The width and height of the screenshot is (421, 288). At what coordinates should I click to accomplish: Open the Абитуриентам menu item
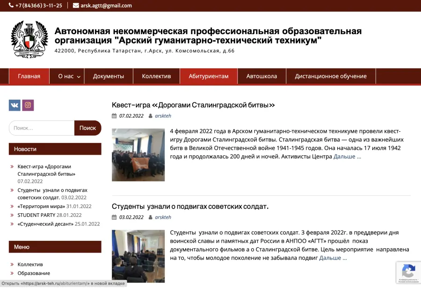tap(209, 76)
